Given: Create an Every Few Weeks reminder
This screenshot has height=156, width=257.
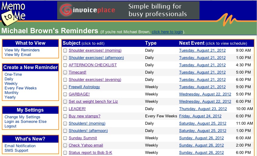Looking at the screenshot, I should [20, 88].
